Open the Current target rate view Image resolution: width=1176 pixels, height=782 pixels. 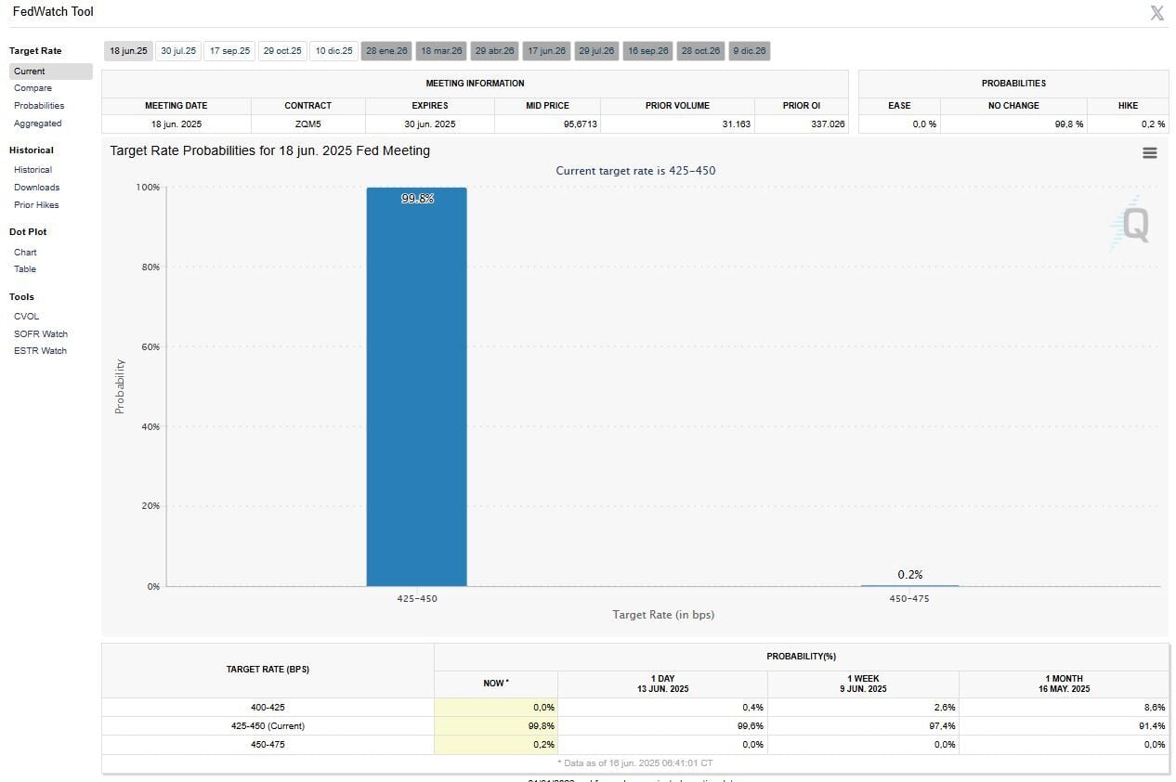click(51, 72)
